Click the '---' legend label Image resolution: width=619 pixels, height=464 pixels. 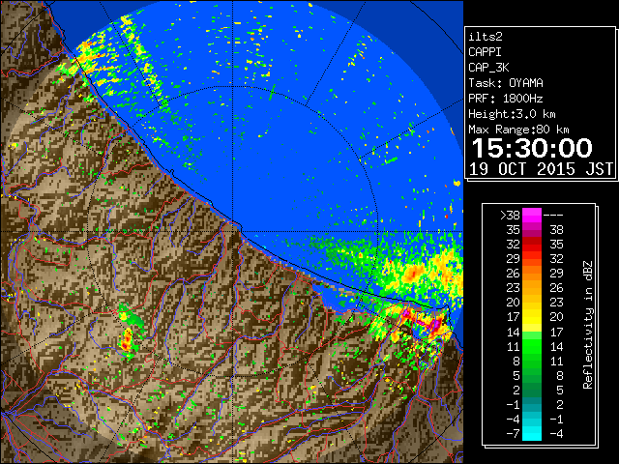pyautogui.click(x=553, y=215)
